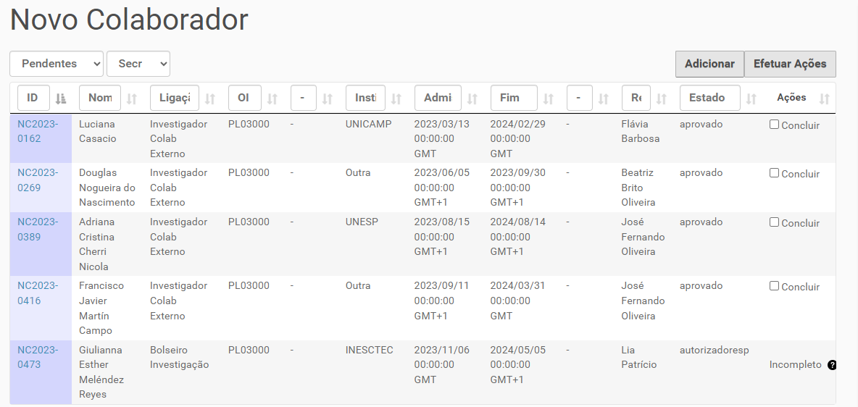This screenshot has width=858, height=407.
Task: Click sort arrows beside Nome filter
Action: pos(132,98)
